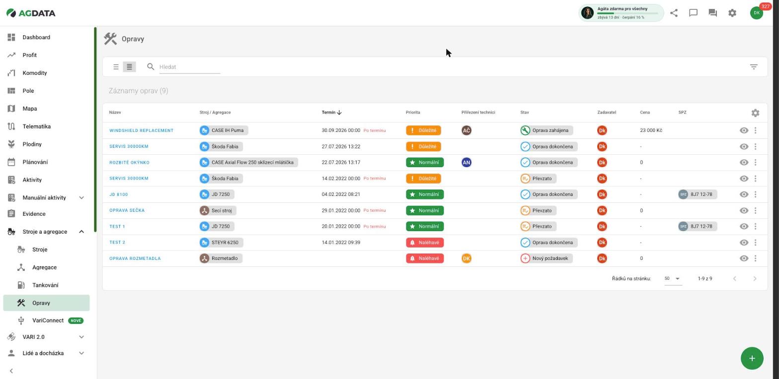This screenshot has height=379, width=779.
Task: Click the Hledat search field
Action: (190, 67)
